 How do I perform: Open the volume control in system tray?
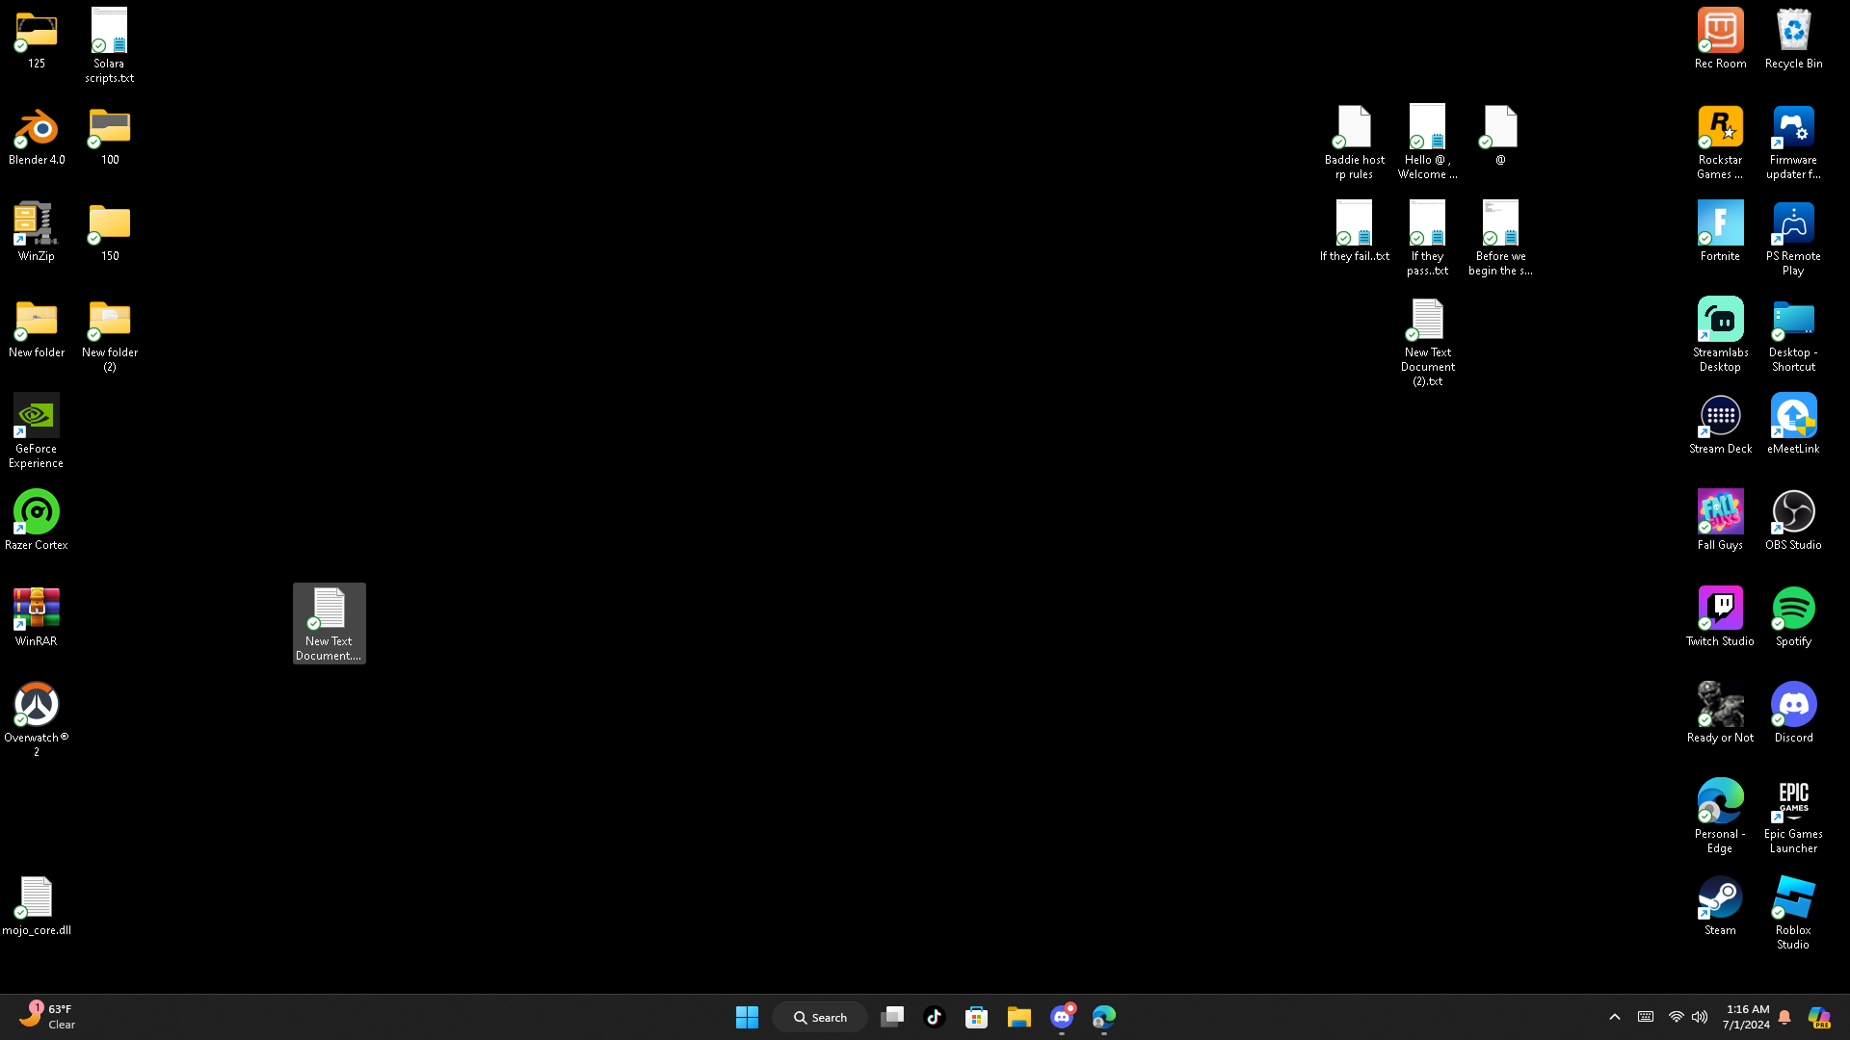click(x=1700, y=1017)
